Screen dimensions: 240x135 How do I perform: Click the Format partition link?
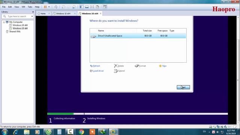[140, 66]
